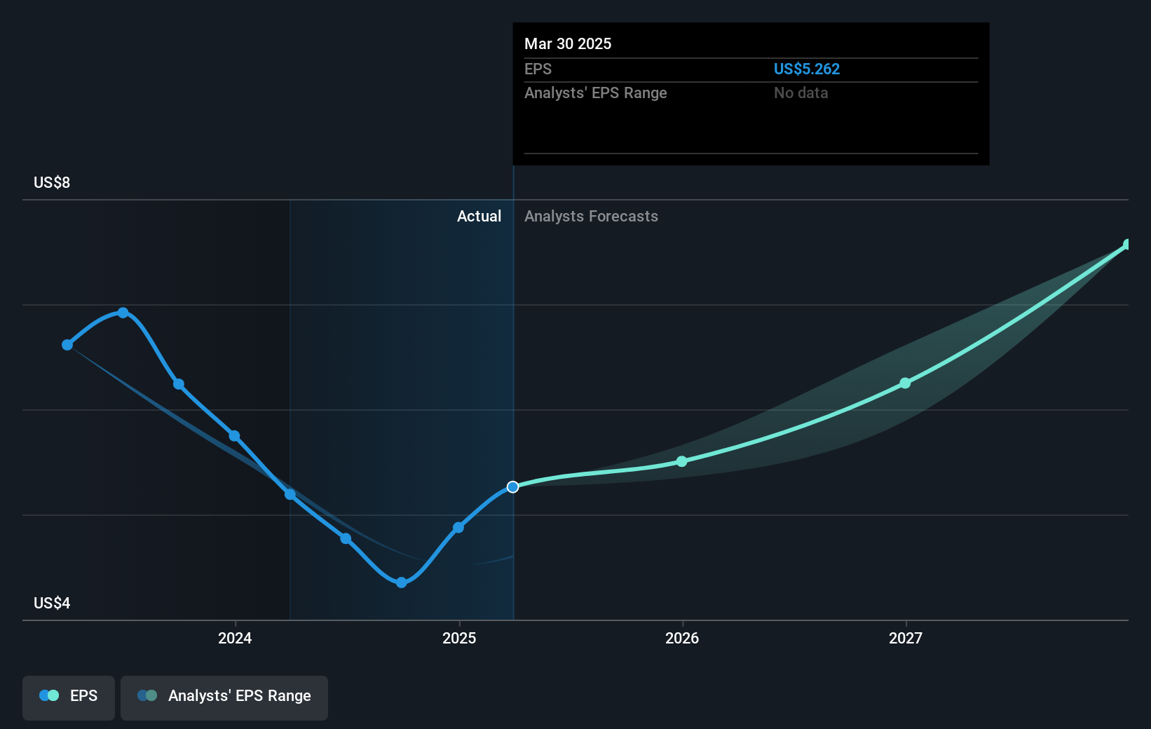
Task: Toggle the EPS legend series
Action: coord(69,697)
